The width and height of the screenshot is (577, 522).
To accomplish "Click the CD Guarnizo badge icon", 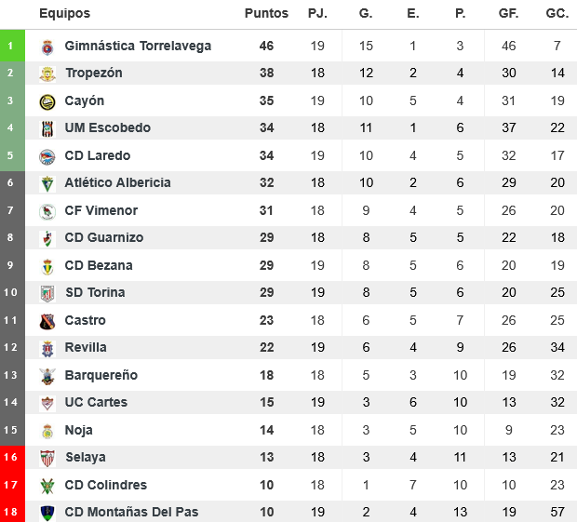I will pos(47,238).
